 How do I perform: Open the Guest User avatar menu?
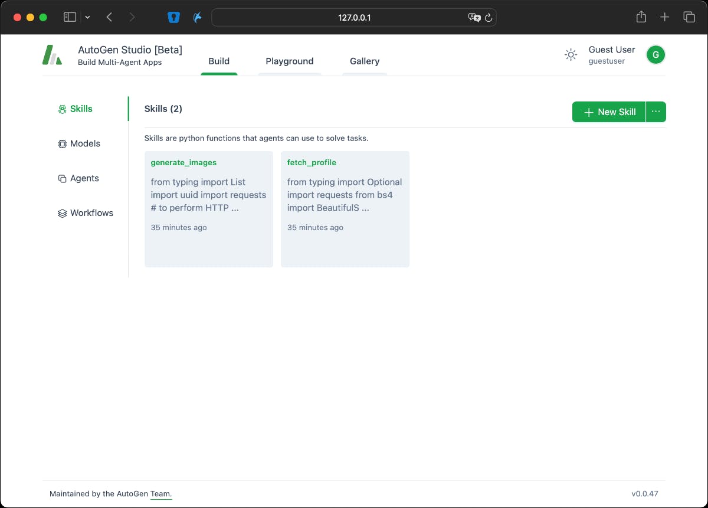(655, 55)
